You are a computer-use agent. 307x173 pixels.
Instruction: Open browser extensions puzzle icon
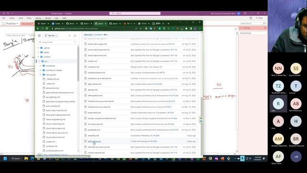[x=186, y=29]
